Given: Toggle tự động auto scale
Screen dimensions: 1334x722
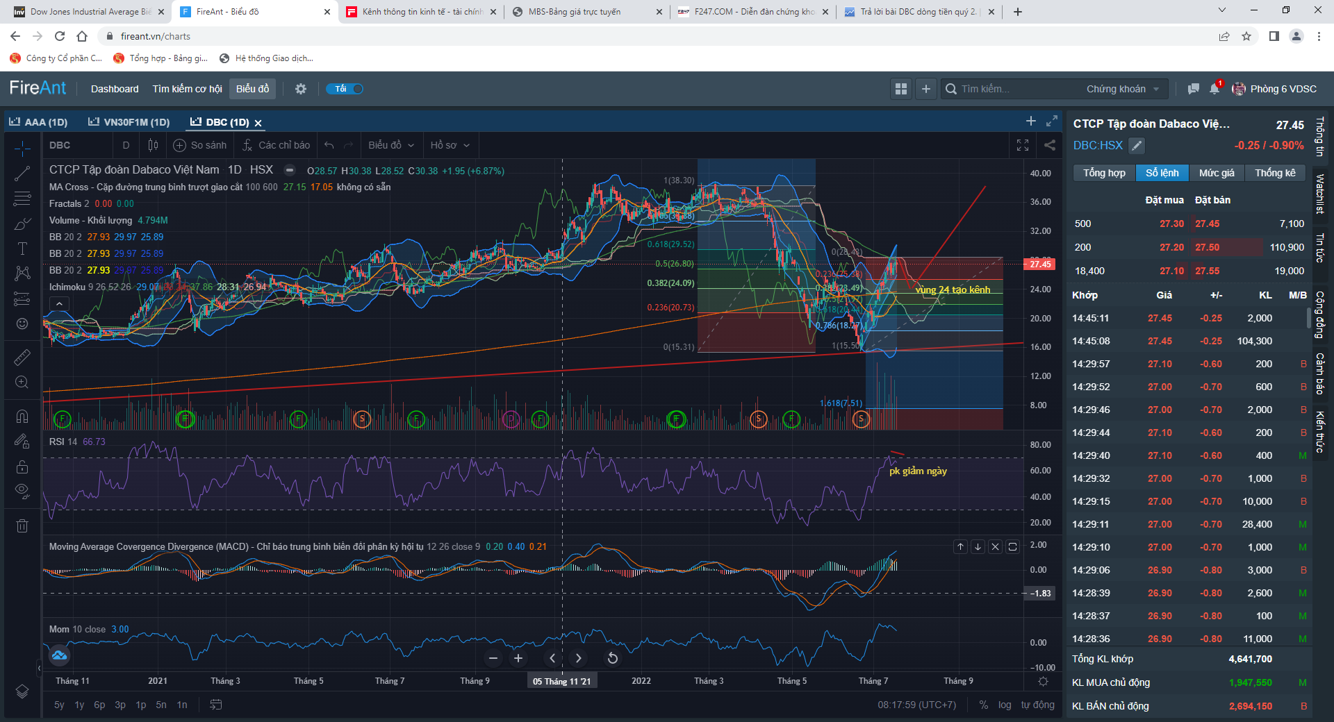Looking at the screenshot, I should pyautogui.click(x=1037, y=705).
